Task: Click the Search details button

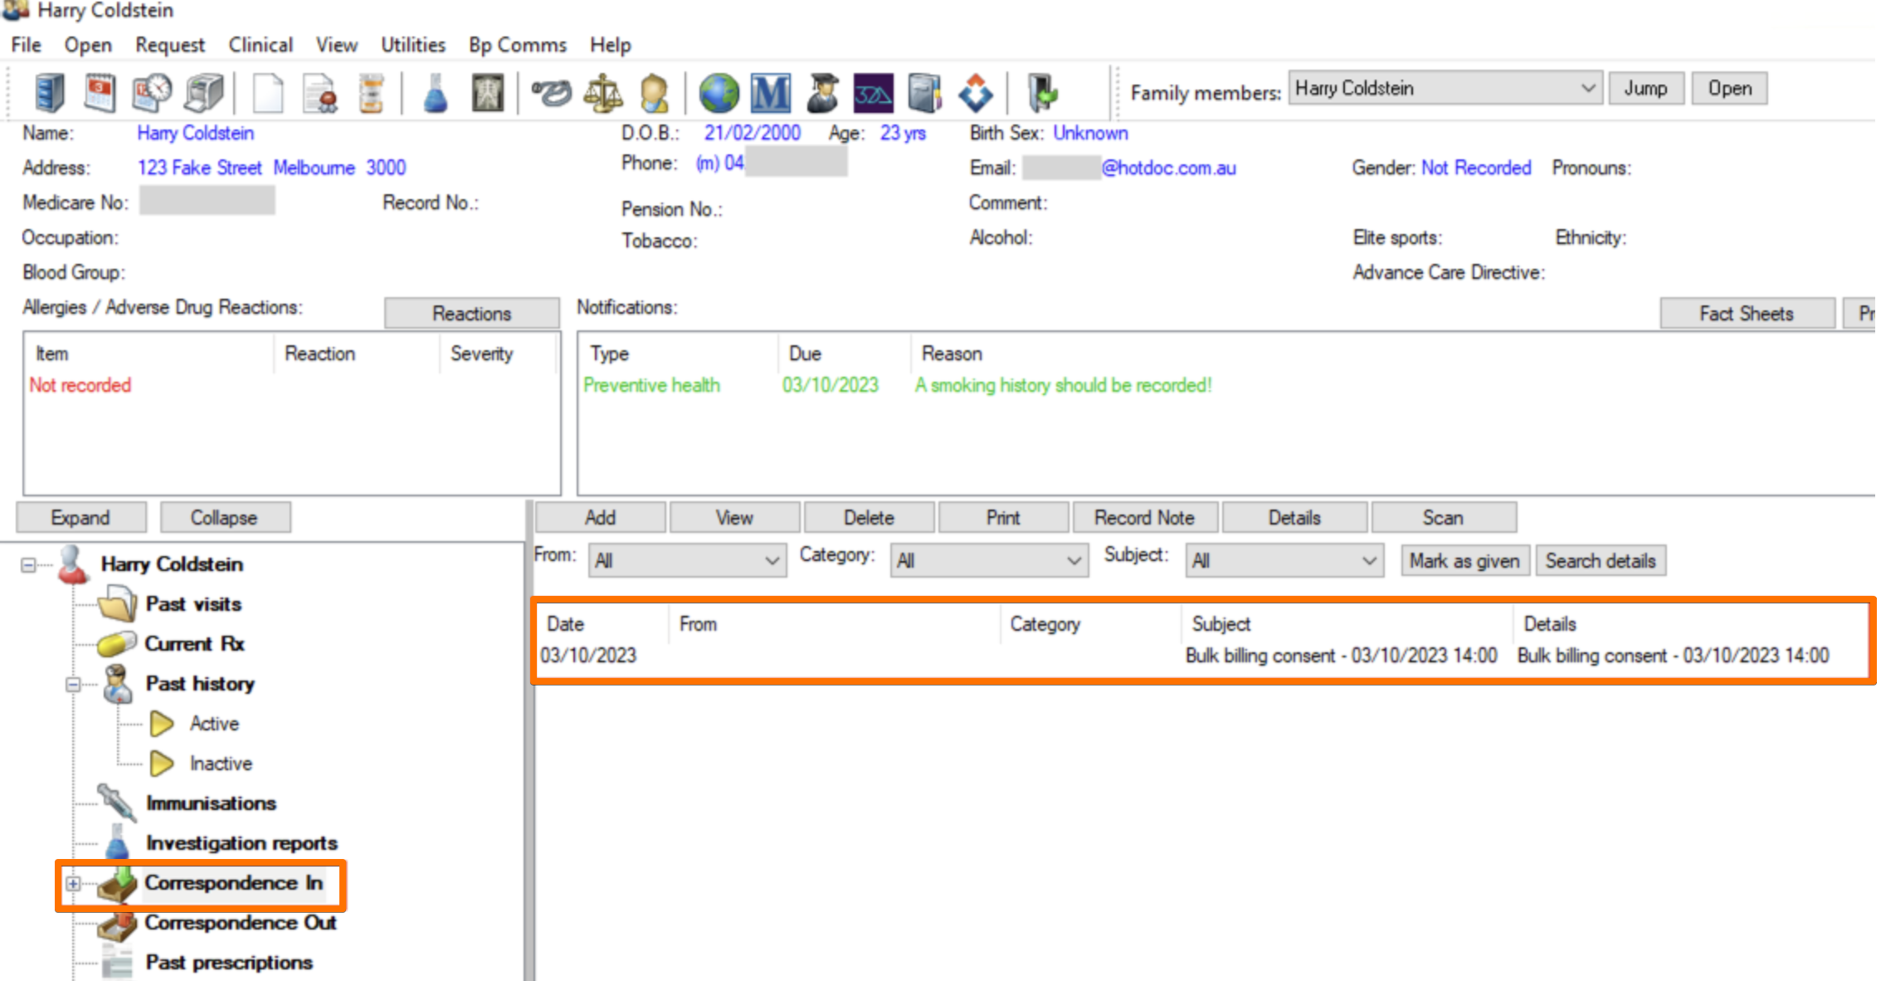Action: tap(1601, 561)
